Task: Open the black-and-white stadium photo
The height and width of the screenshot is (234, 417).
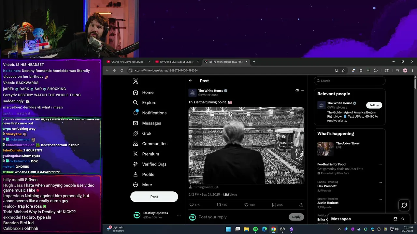Action: (x=246, y=146)
